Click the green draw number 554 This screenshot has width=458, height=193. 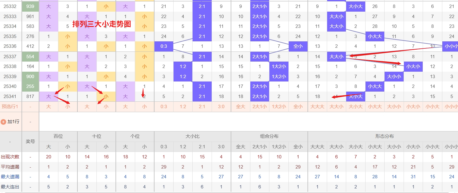coord(30,57)
